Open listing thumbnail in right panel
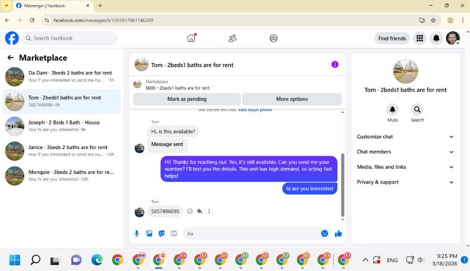This screenshot has height=271, width=470. point(405,71)
